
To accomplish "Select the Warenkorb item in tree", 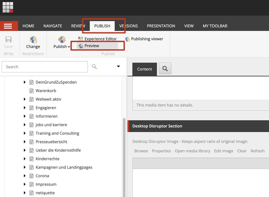I will (x=46, y=91).
